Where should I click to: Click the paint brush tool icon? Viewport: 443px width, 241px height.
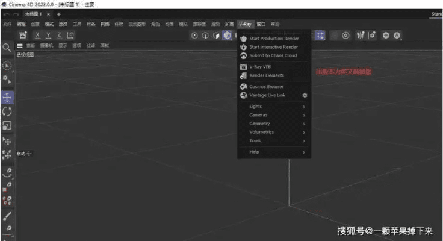click(x=7, y=215)
